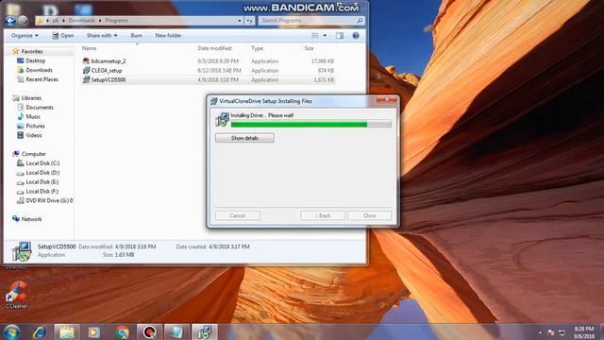This screenshot has width=604, height=340.
Task: Click the installer Close button
Action: click(x=369, y=215)
